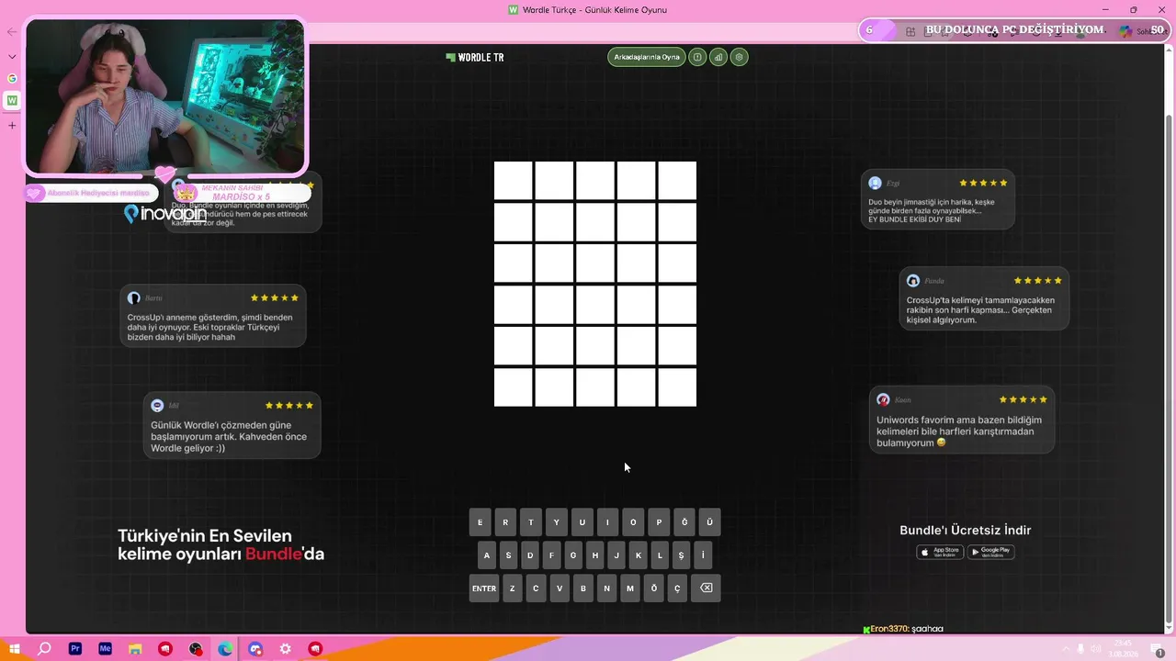Image resolution: width=1176 pixels, height=661 pixels.
Task: Tap the Ü key on the on-screen keyboard
Action: point(709,522)
